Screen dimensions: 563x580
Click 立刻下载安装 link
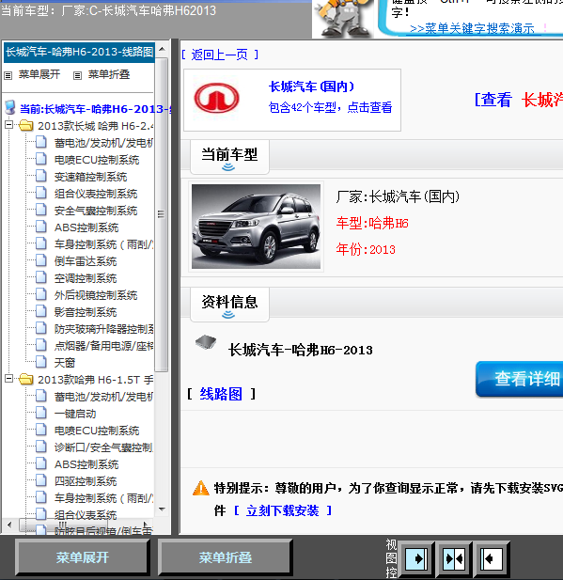pos(283,510)
